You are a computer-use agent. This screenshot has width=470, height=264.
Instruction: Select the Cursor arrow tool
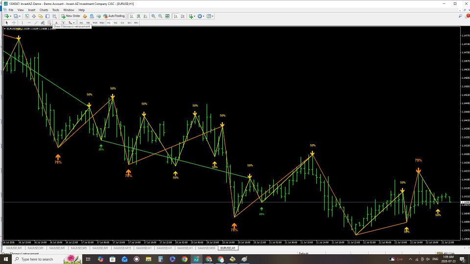point(6,23)
